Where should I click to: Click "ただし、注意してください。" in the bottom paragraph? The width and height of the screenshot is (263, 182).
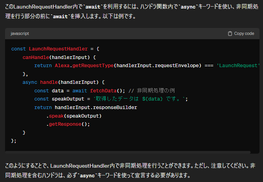pos(222,166)
